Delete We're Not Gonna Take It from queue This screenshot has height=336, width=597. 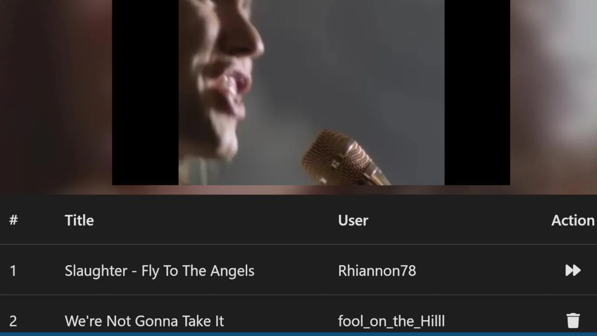573,321
